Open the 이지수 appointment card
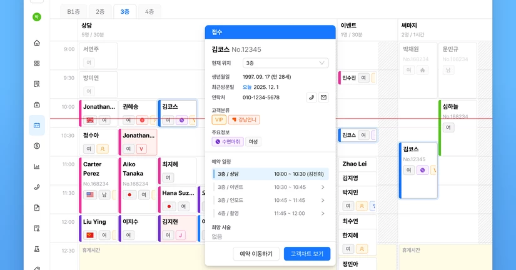 138,228
